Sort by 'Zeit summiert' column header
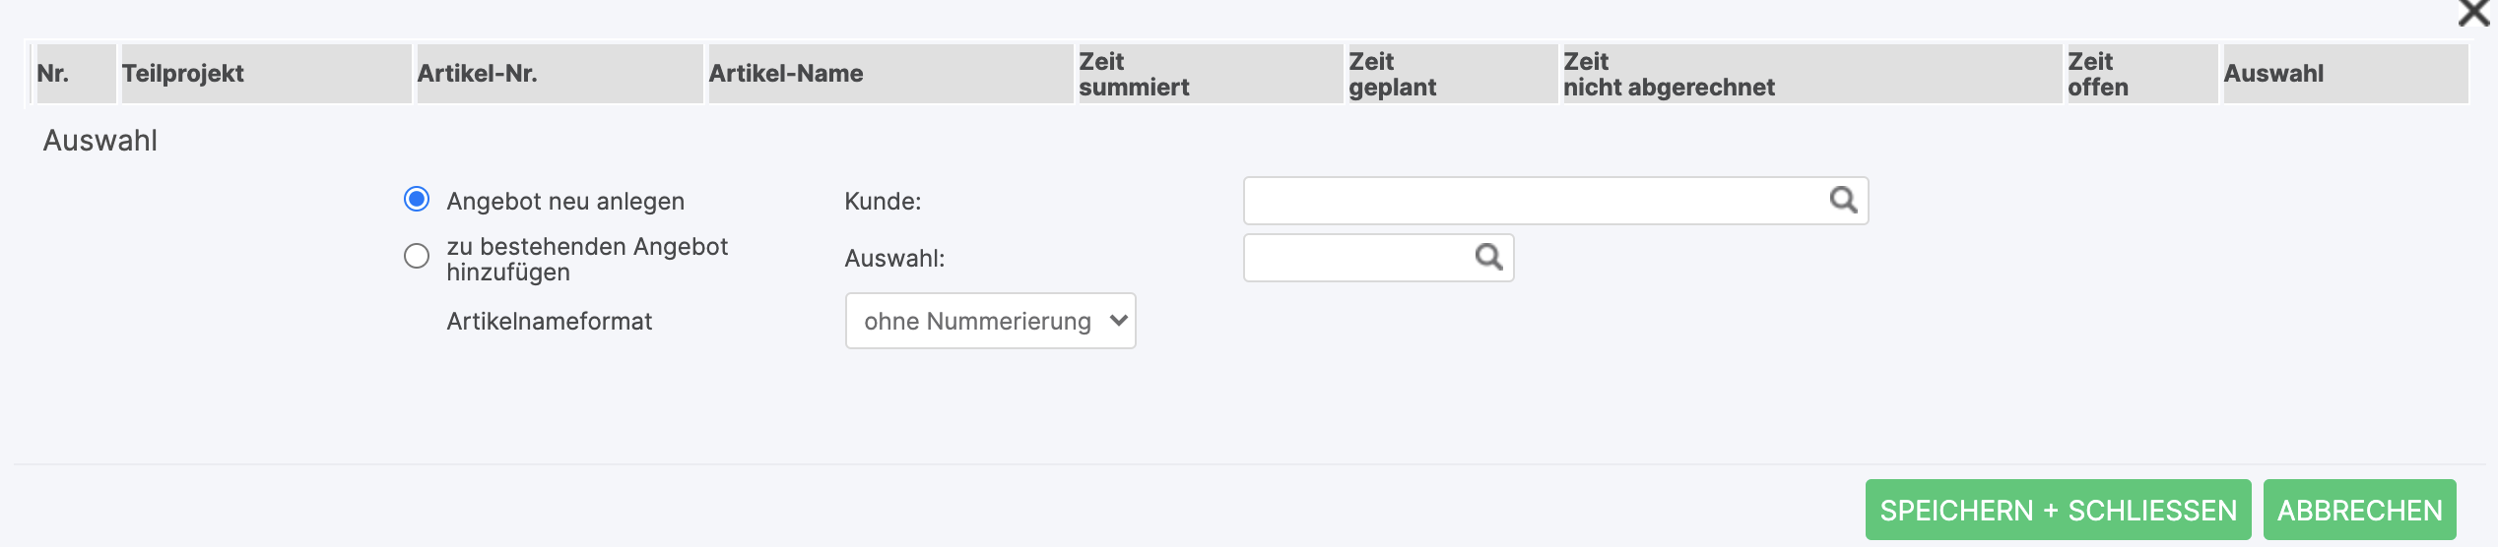The image size is (2498, 547). click(x=1134, y=74)
